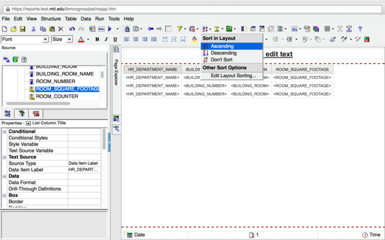Click the Cut scissors icon

click(x=34, y=29)
